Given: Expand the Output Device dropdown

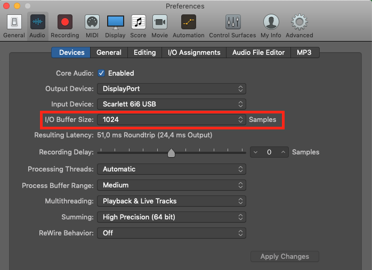Looking at the screenshot, I should click(172, 88).
